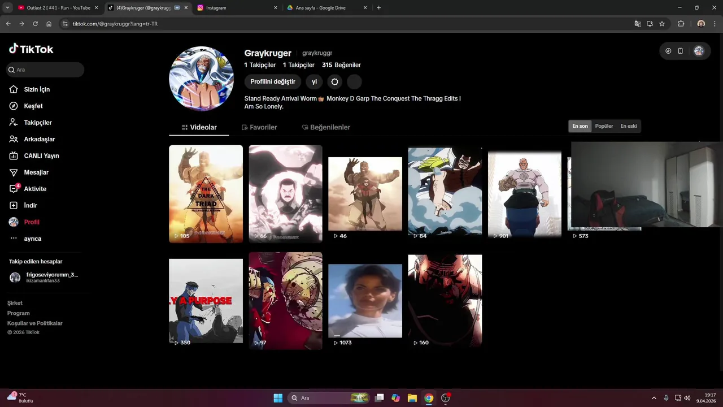This screenshot has width=723, height=407.
Task: Open Aktivite notifications
Action: pyautogui.click(x=35, y=189)
